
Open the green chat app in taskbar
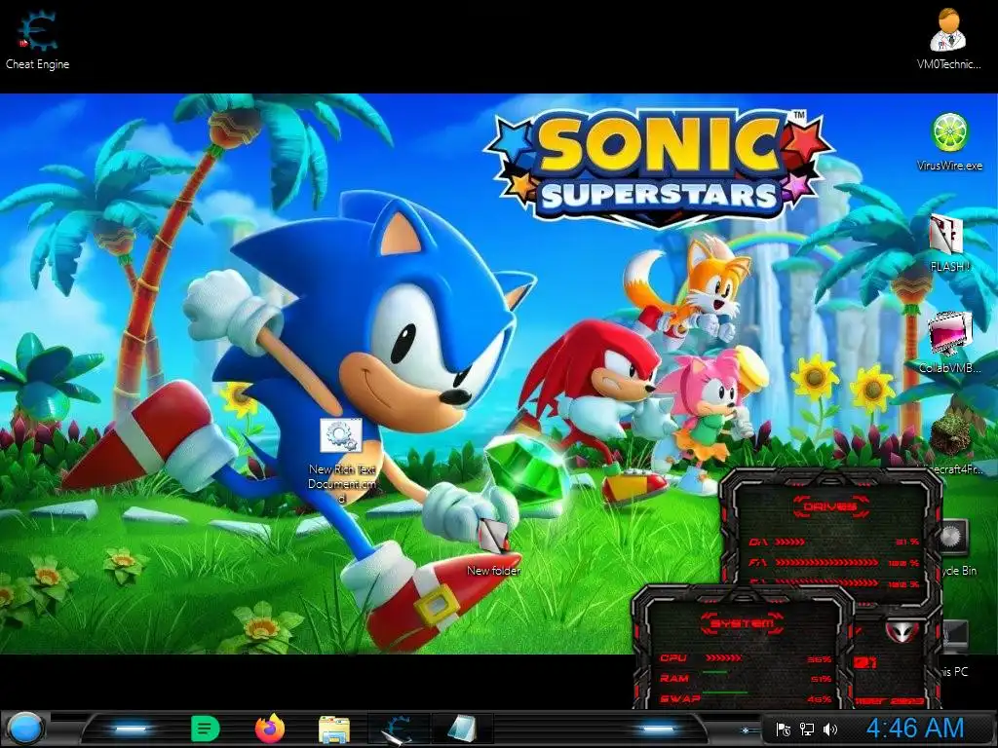click(205, 729)
